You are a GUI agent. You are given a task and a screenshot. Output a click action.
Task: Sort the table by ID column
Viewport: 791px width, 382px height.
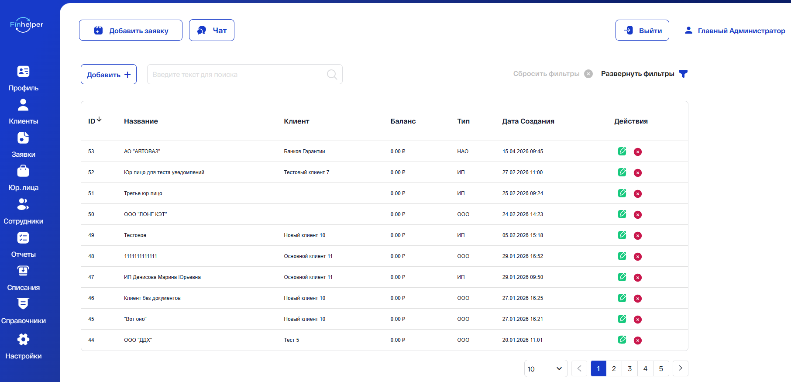click(95, 120)
